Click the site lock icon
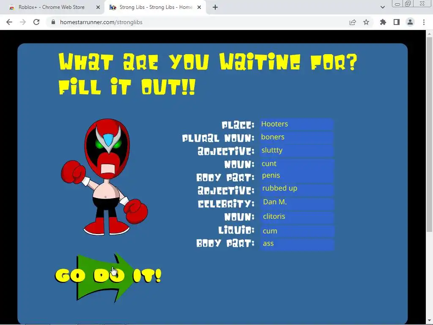 point(53,22)
